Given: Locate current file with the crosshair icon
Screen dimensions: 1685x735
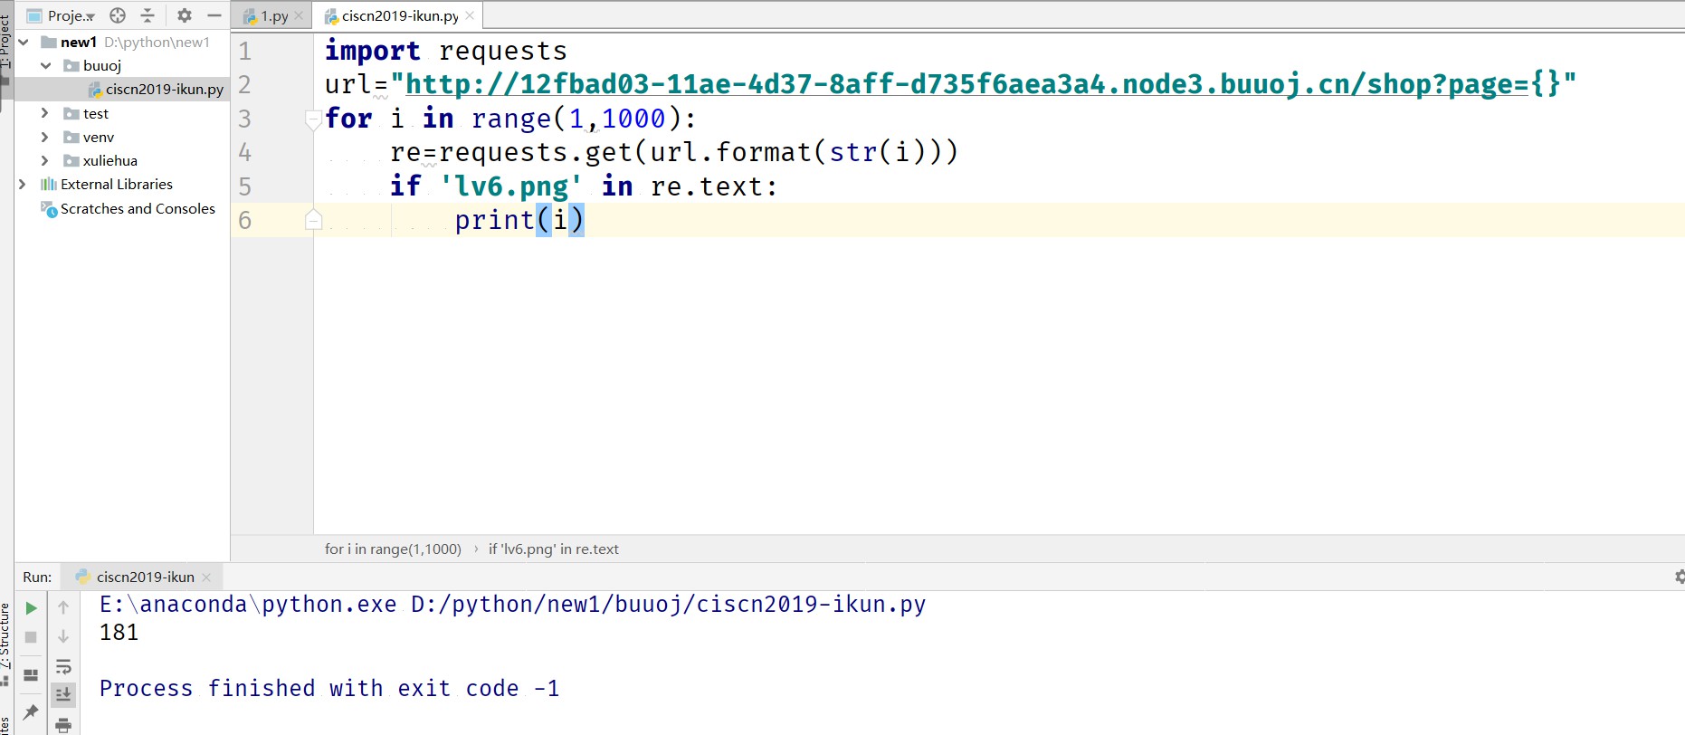Looking at the screenshot, I should point(118,15).
